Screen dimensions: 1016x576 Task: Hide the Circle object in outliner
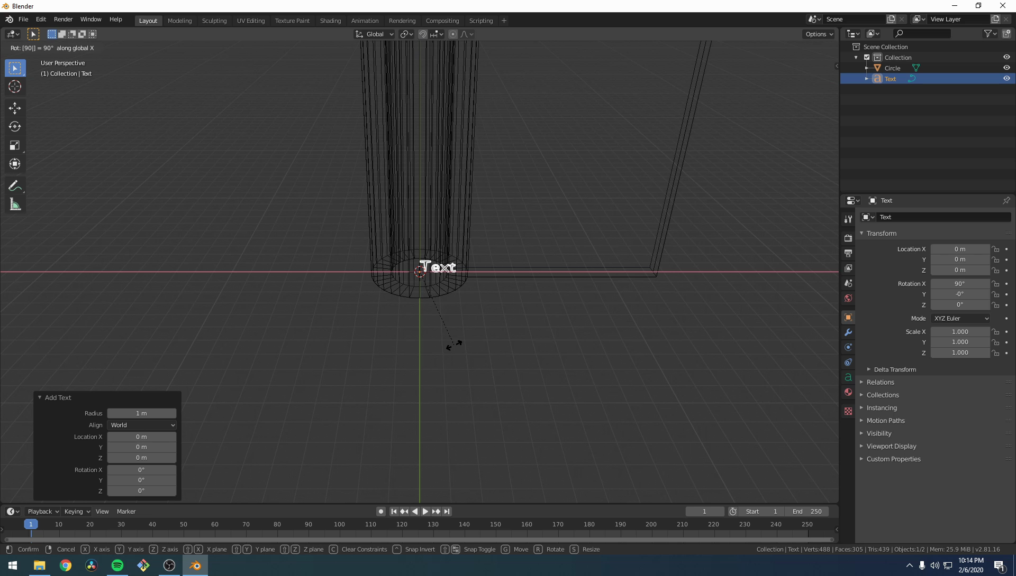coord(1006,68)
